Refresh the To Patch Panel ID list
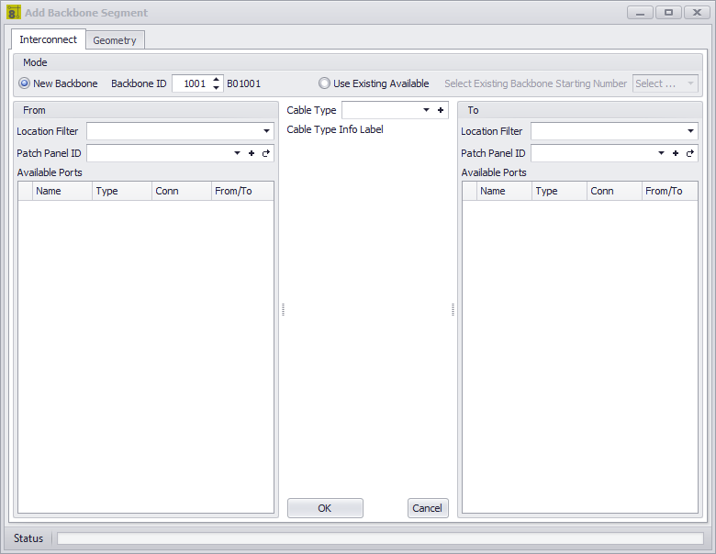 [x=690, y=153]
